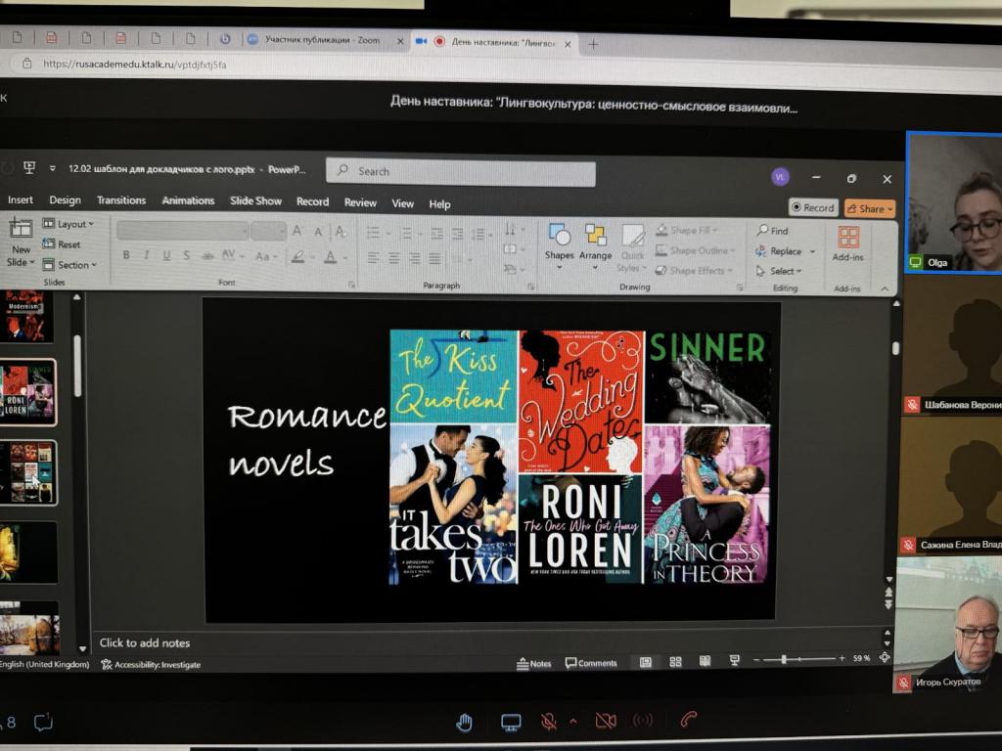Toggle the Comments pane from the status bar
Screen dimensions: 1002x751
point(591,663)
